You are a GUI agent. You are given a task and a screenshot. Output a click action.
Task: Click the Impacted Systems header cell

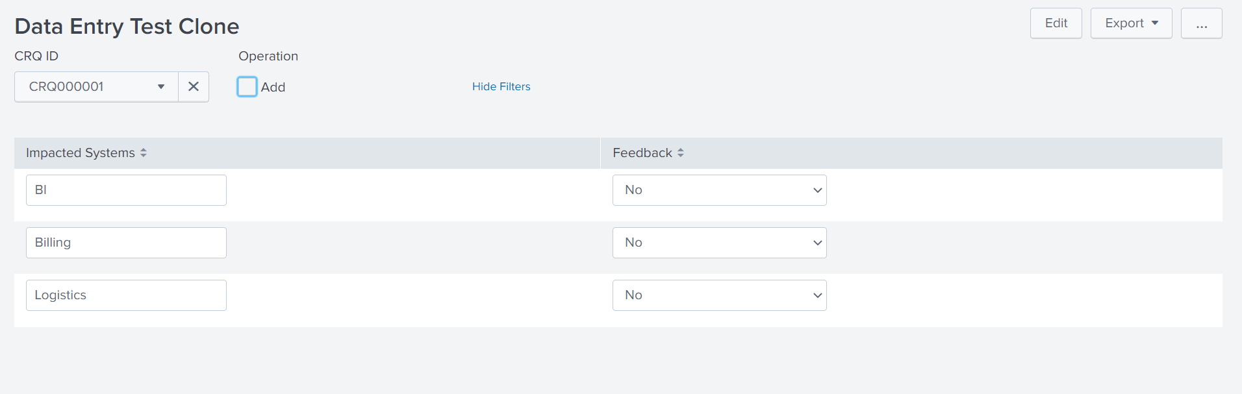[81, 153]
